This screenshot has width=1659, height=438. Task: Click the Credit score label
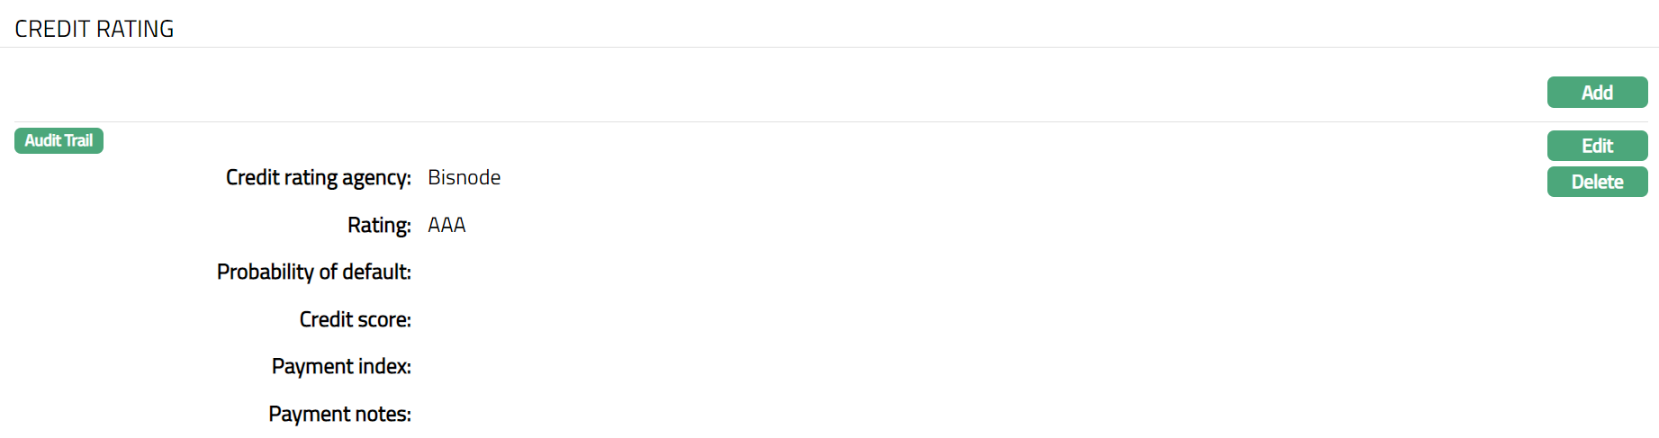355,319
